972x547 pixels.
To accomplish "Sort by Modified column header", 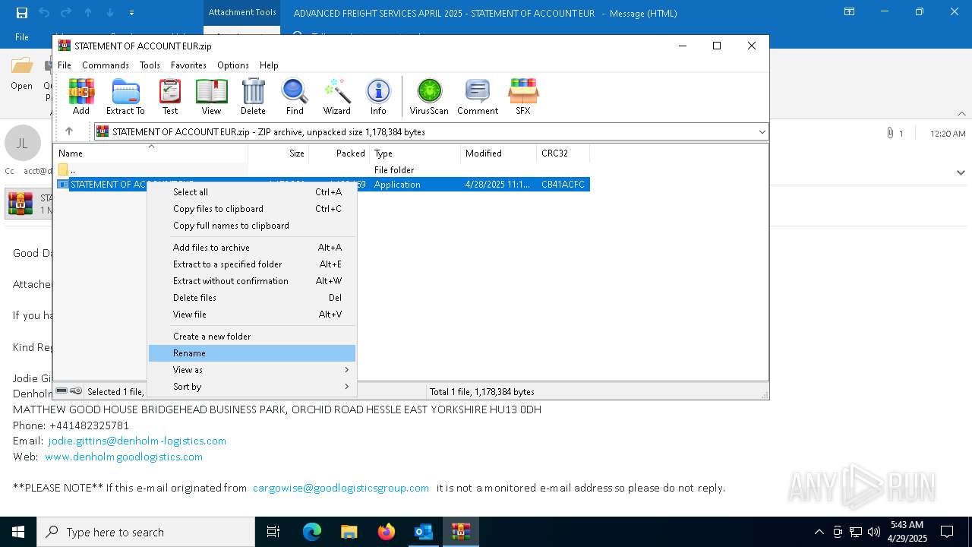I will pyautogui.click(x=498, y=153).
